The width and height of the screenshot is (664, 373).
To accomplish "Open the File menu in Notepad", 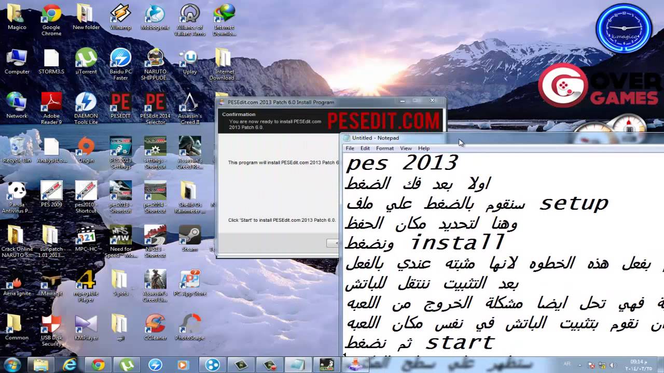I will click(x=350, y=148).
